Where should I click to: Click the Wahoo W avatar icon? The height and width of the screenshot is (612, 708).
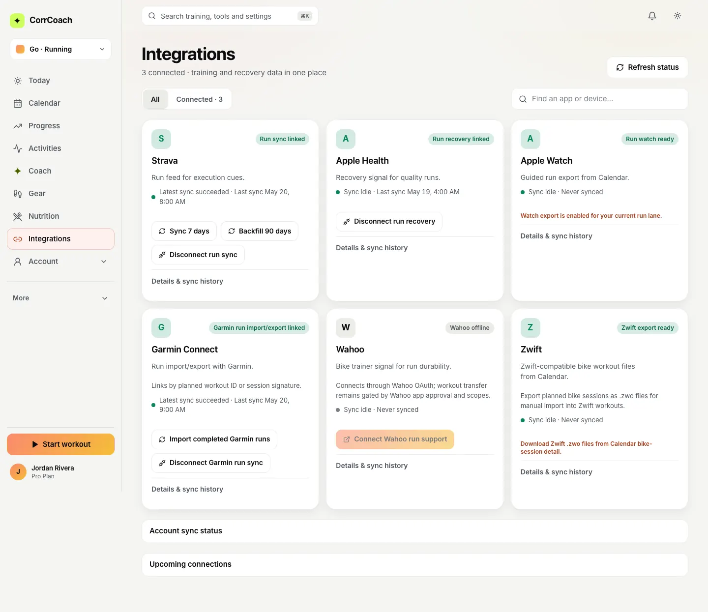(346, 328)
